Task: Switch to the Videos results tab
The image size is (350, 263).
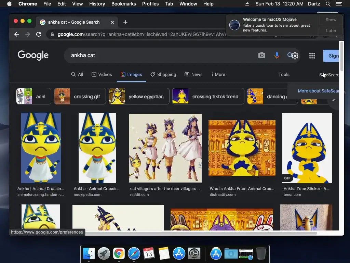Action: coord(102,74)
